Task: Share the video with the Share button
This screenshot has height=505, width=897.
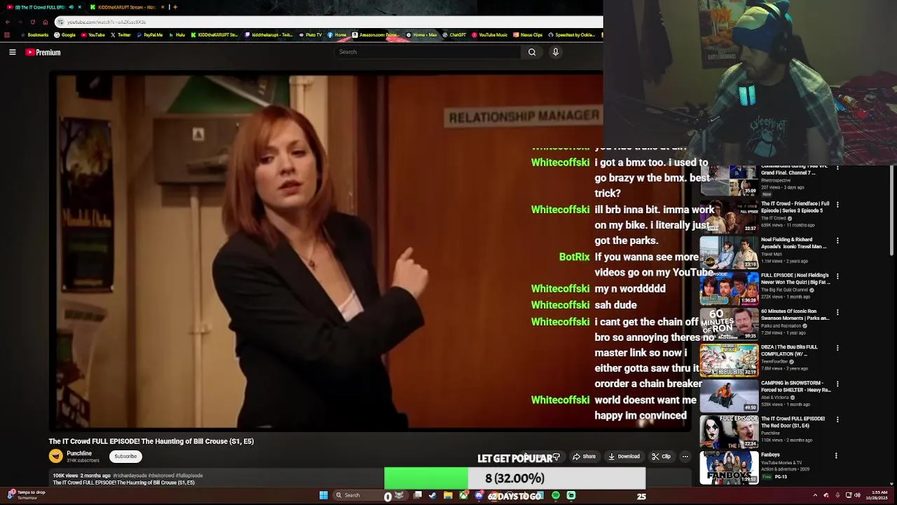Action: 584,457
